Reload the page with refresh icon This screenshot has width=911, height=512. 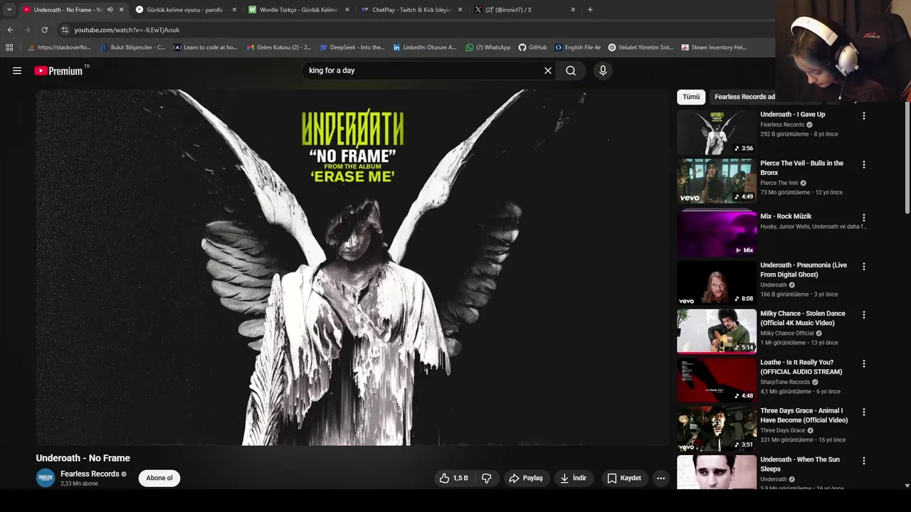pos(44,30)
